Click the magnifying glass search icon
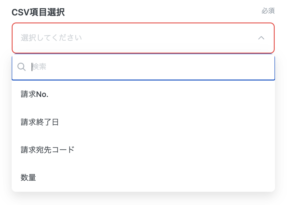The image size is (287, 205). [22, 67]
